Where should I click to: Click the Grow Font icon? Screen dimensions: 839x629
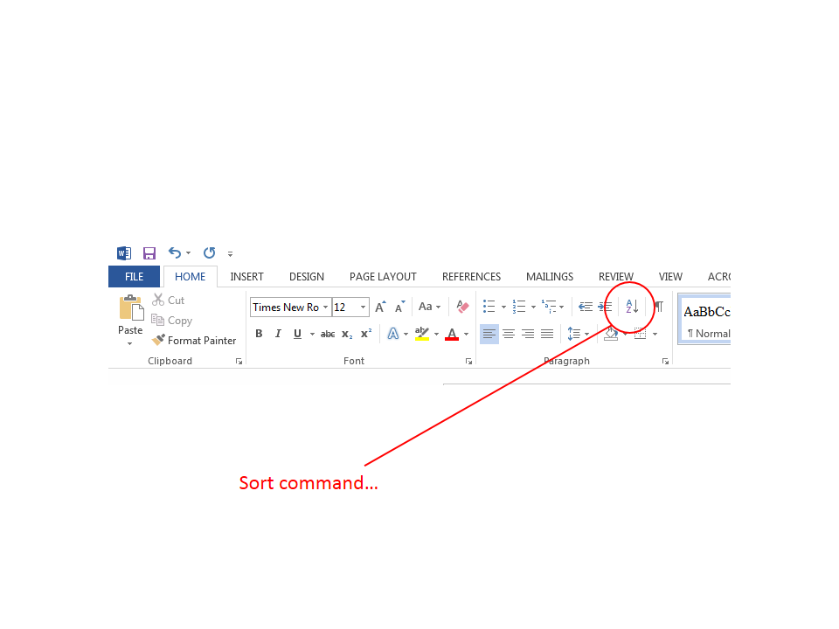pyautogui.click(x=380, y=307)
